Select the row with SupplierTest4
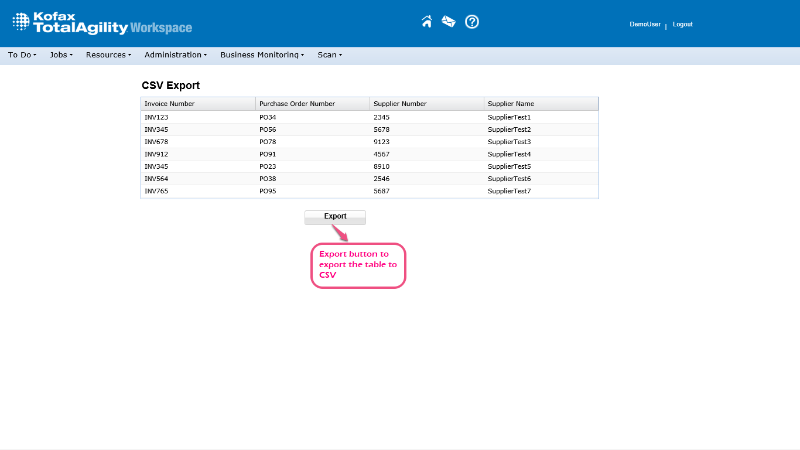800x450 pixels. (509, 154)
